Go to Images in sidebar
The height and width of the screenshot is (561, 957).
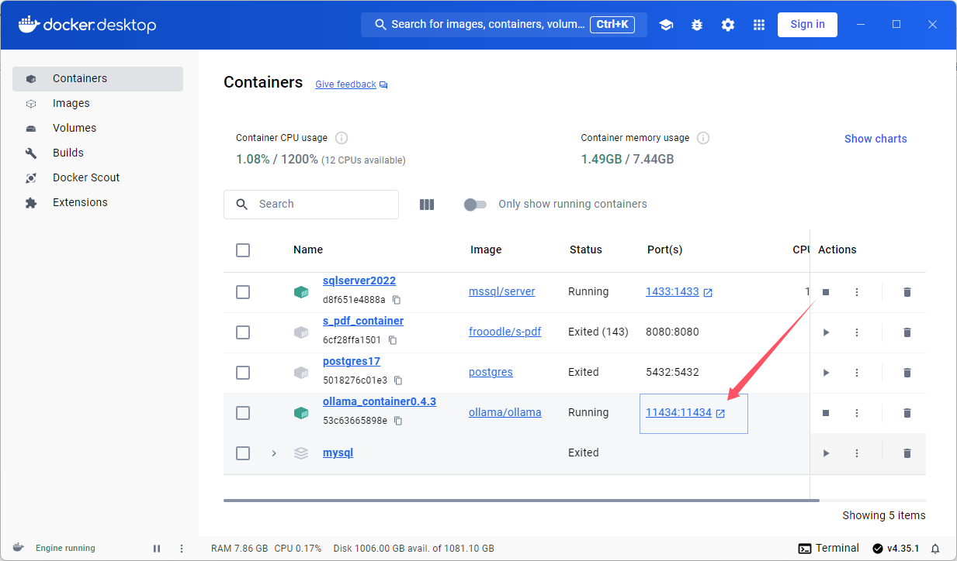(98, 104)
